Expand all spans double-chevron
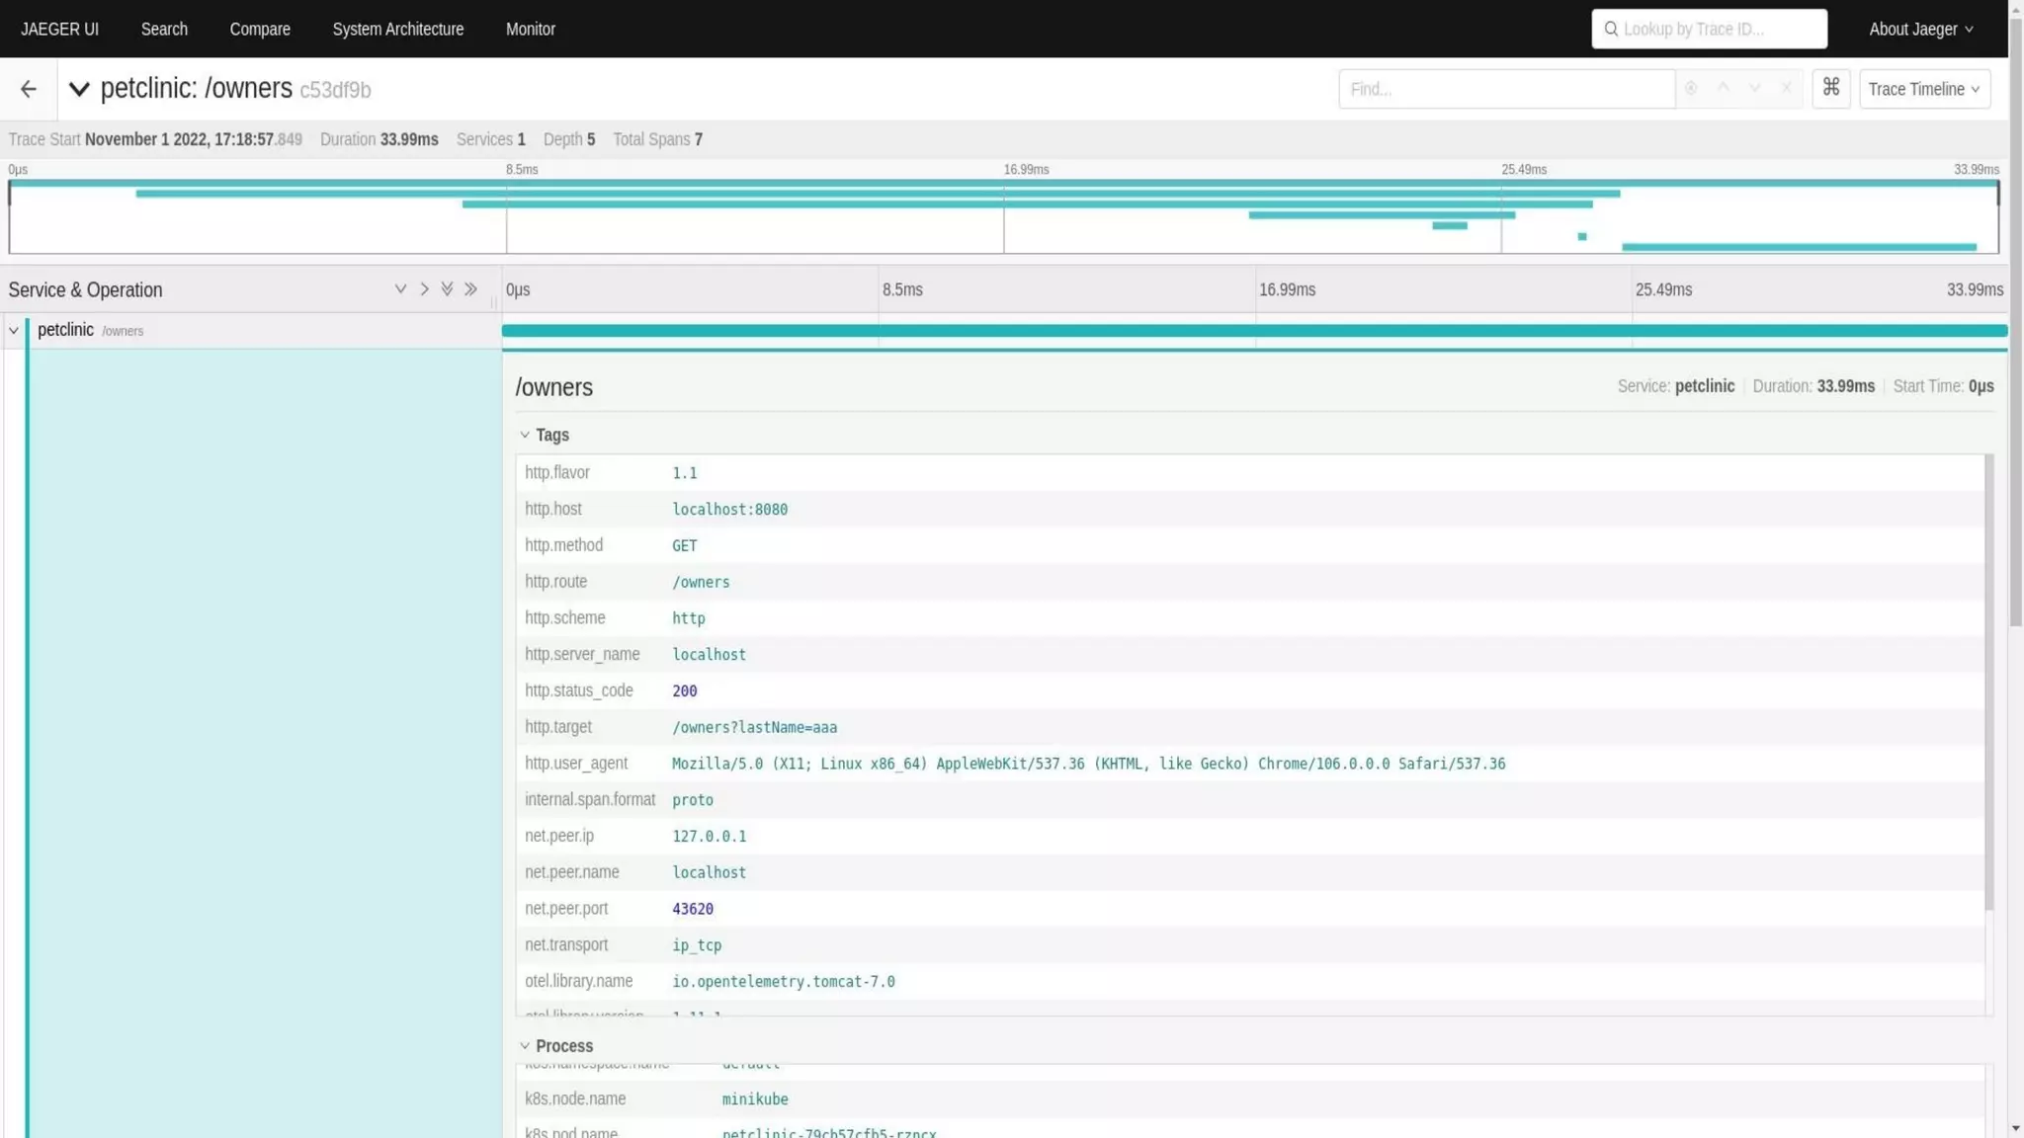Image resolution: width=2024 pixels, height=1138 pixels. [448, 289]
